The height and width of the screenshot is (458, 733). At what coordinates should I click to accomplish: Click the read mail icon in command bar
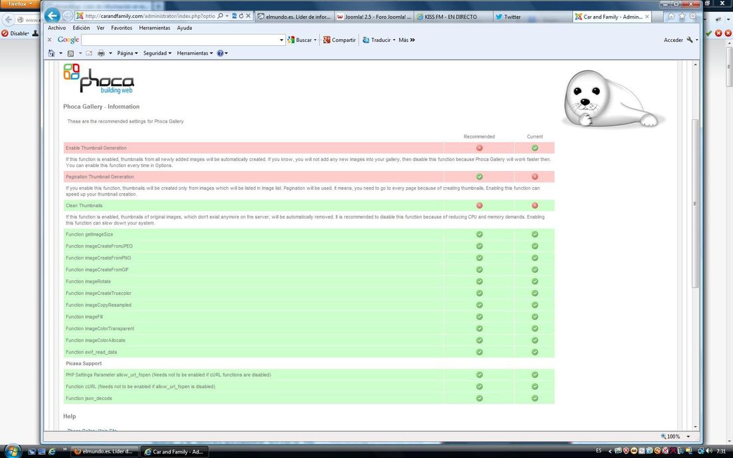tap(89, 53)
